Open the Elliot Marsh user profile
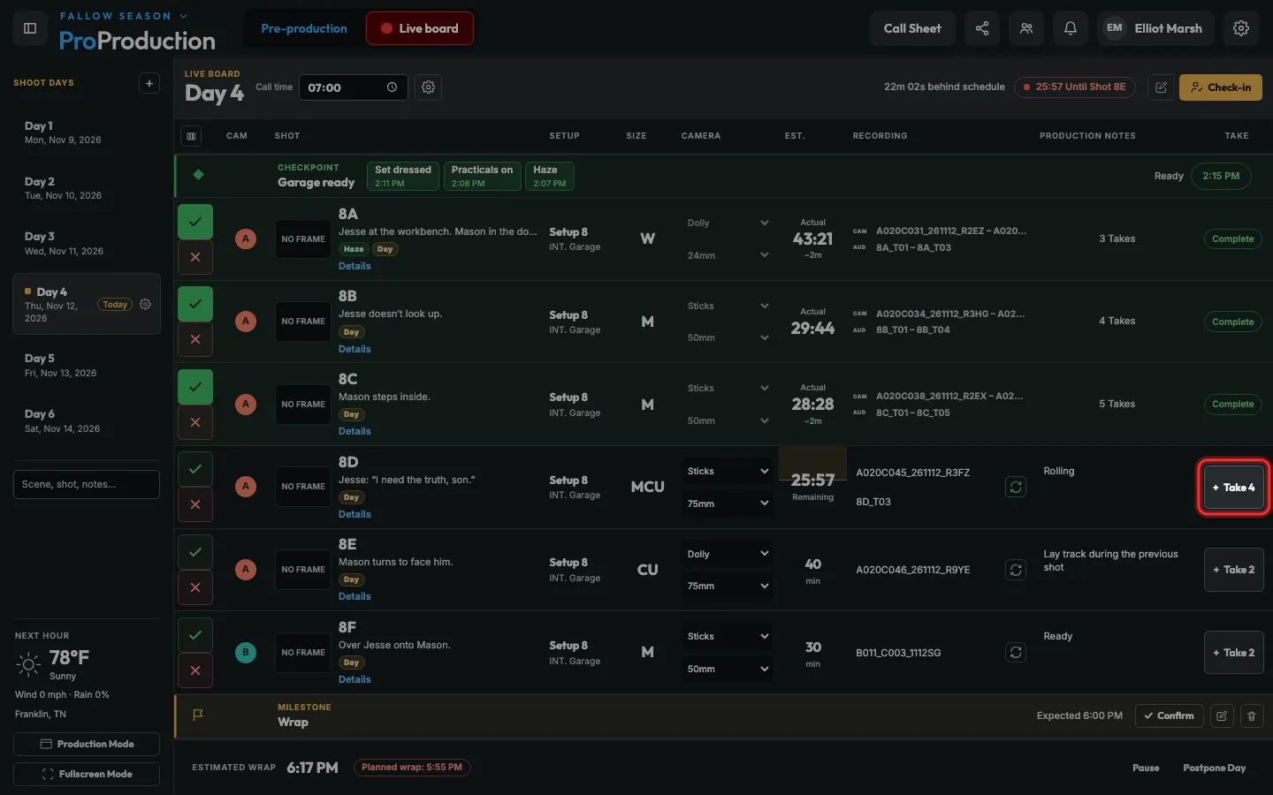Viewport: 1273px width, 795px height. [1155, 28]
